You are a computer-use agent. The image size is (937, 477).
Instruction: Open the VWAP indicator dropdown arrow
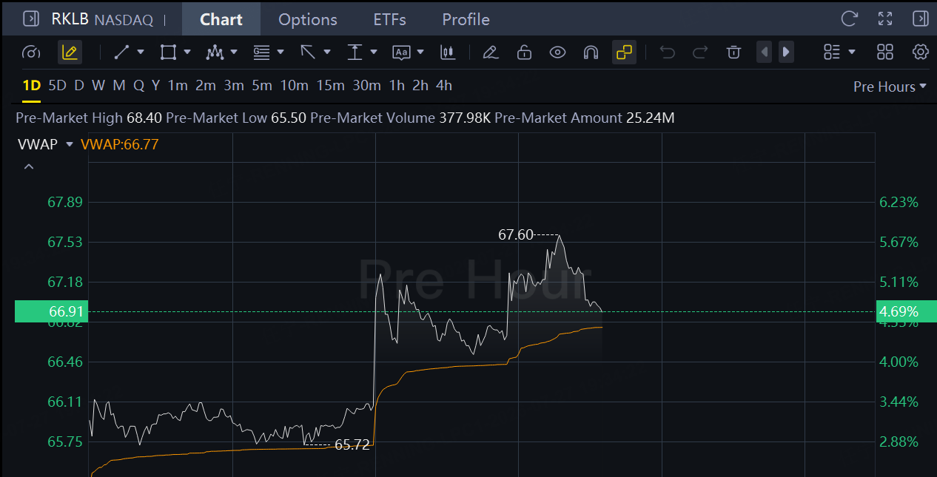coord(70,144)
